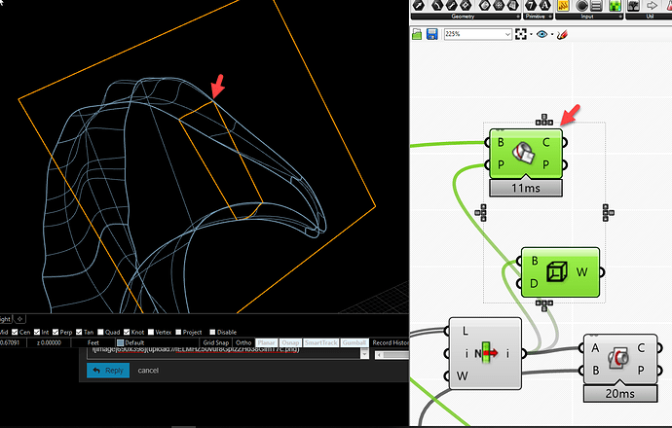Select the Brep Plane intersection component icon
Viewport: 672px width, 428px height.
pos(523,154)
